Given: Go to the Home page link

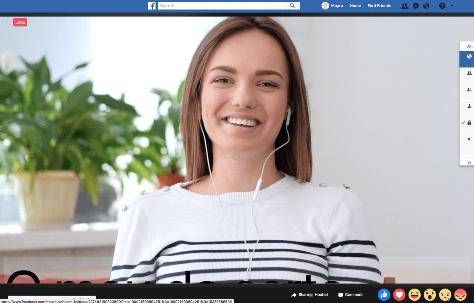Looking at the screenshot, I should [355, 6].
